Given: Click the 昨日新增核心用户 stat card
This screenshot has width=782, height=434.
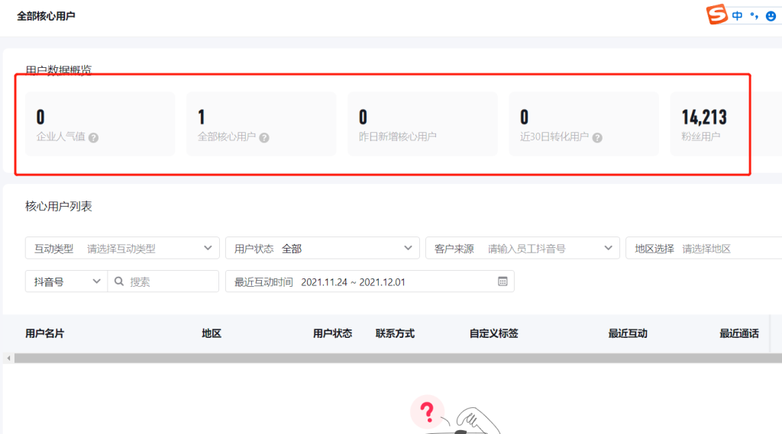Looking at the screenshot, I should [422, 124].
